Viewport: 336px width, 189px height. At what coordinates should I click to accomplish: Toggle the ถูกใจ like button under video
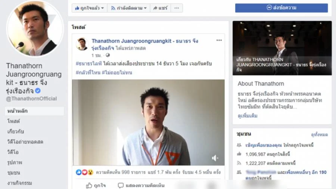point(96,185)
